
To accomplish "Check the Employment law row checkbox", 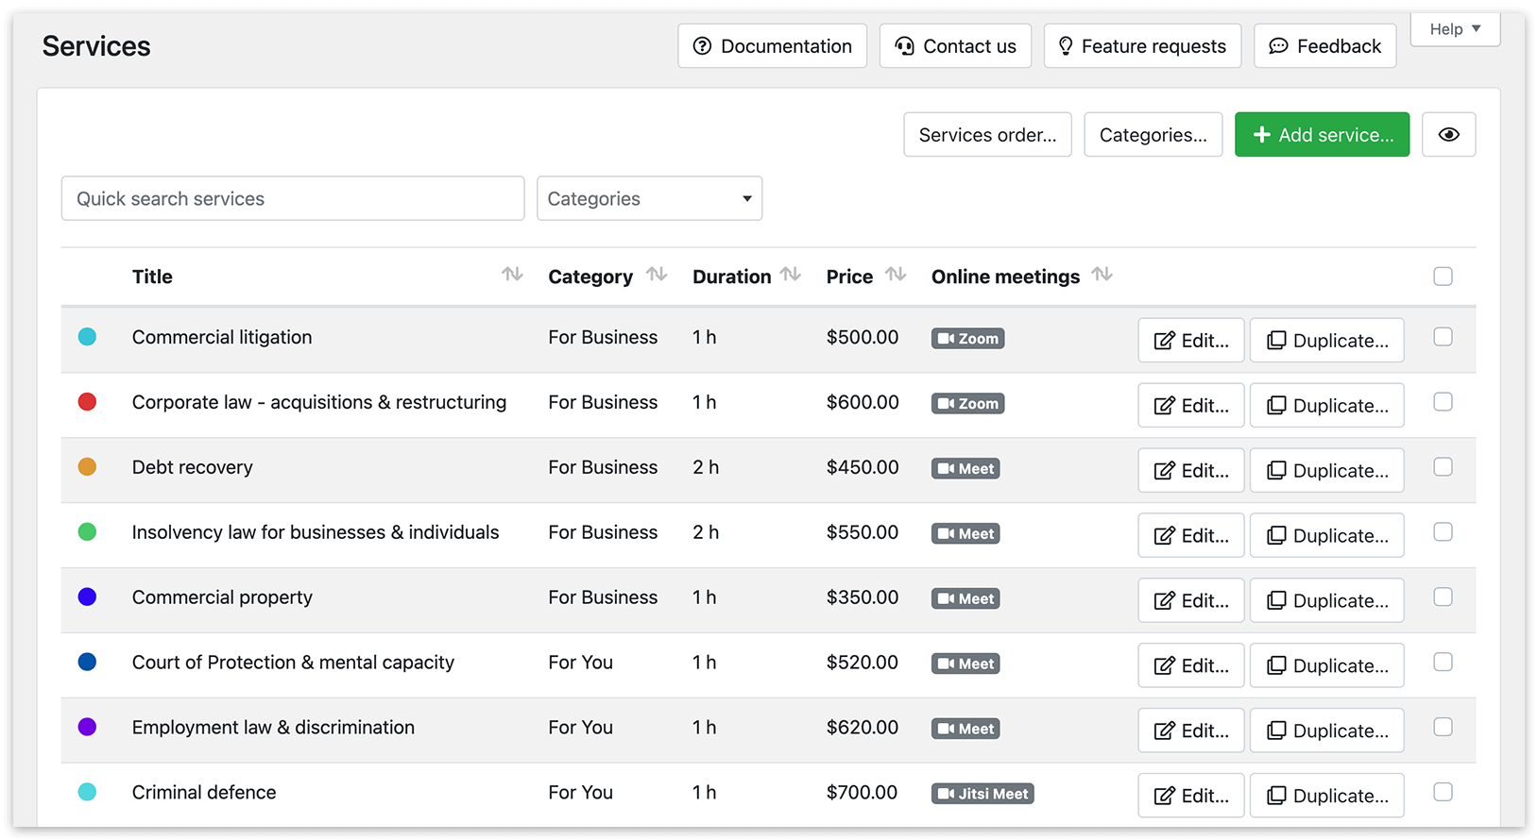I will (1443, 728).
